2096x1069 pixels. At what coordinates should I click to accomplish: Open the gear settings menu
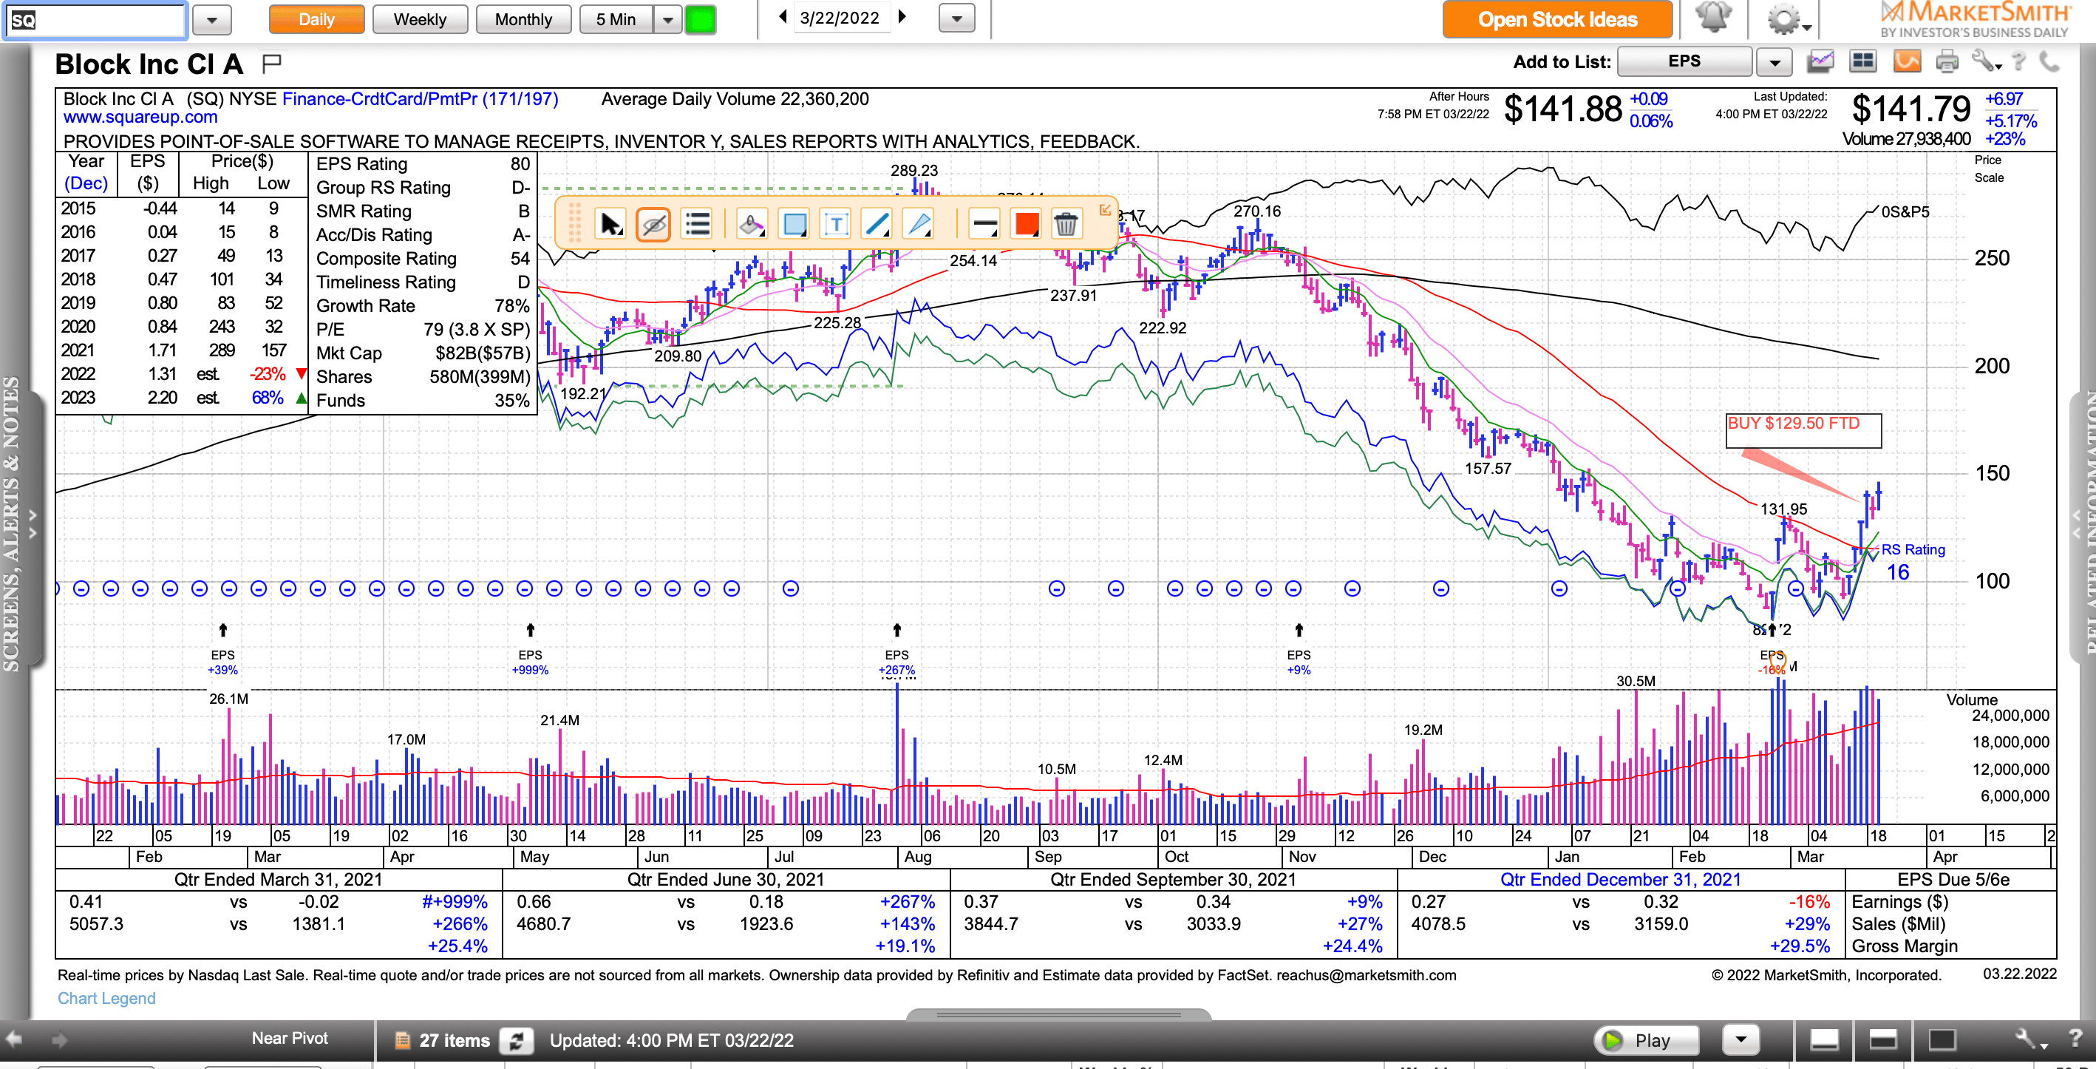click(1787, 18)
